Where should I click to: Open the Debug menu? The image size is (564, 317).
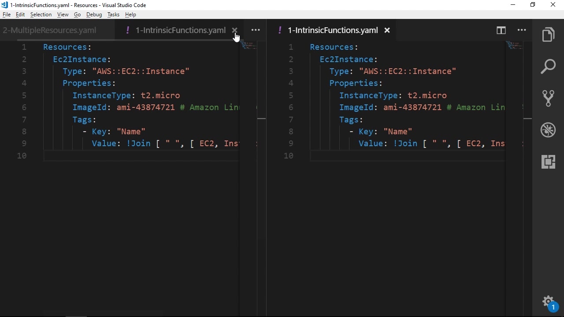(94, 15)
